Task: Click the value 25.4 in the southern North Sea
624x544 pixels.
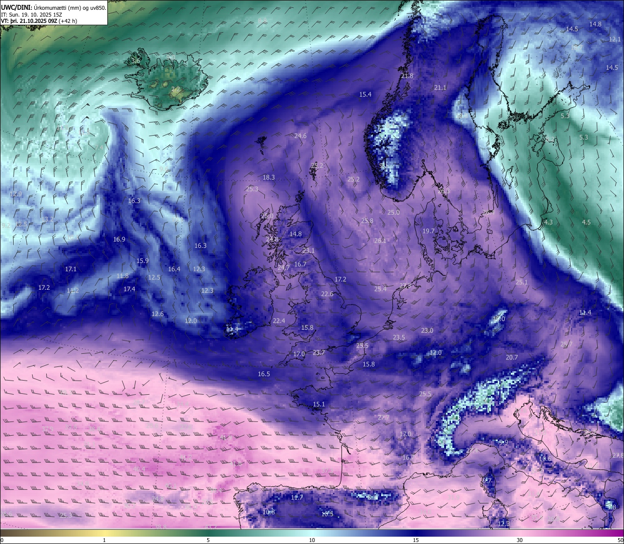Action: point(380,289)
